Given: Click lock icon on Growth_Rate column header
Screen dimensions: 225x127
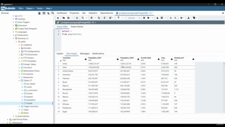Looking at the screenshot, I should point(159,59).
